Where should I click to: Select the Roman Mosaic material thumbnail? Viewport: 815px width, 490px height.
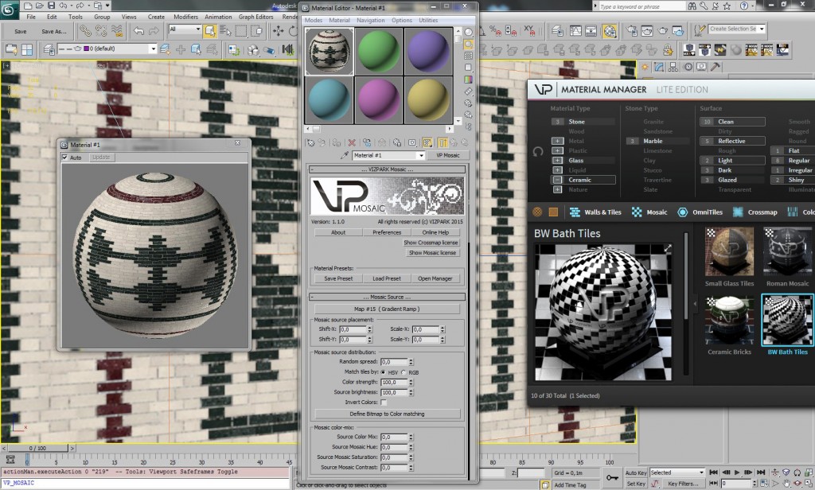786,251
